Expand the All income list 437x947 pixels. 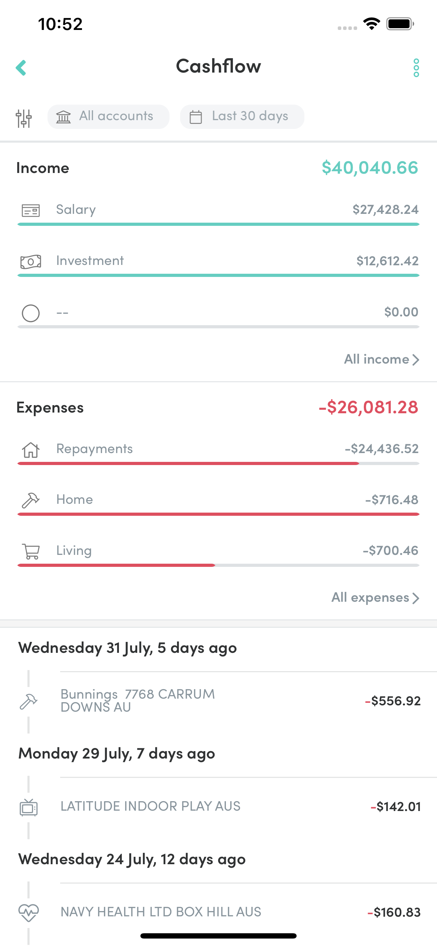pyautogui.click(x=381, y=359)
